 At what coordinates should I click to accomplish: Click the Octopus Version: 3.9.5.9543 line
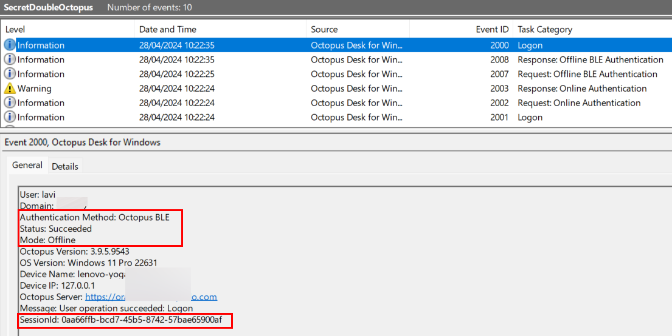click(75, 251)
